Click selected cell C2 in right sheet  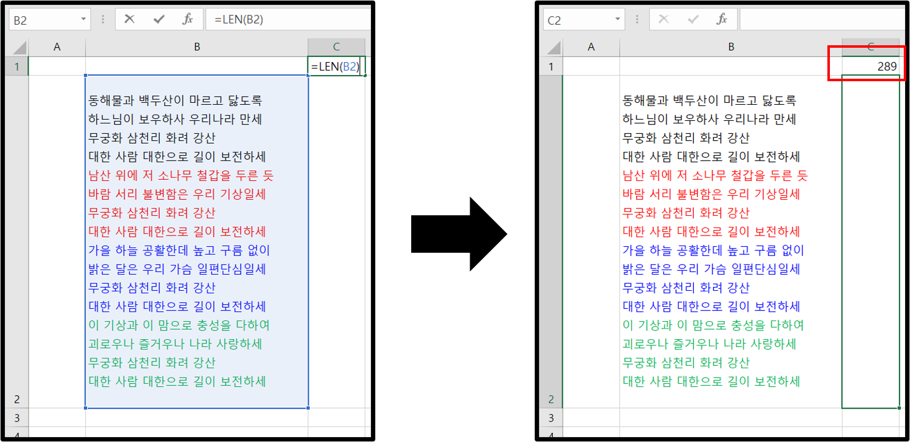click(x=871, y=242)
